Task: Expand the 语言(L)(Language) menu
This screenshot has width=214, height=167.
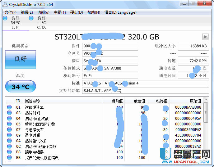Action: (x=120, y=12)
